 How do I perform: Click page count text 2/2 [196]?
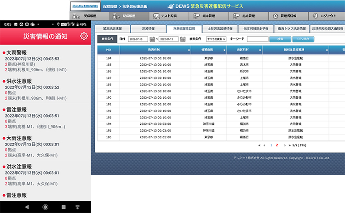(x=299, y=145)
